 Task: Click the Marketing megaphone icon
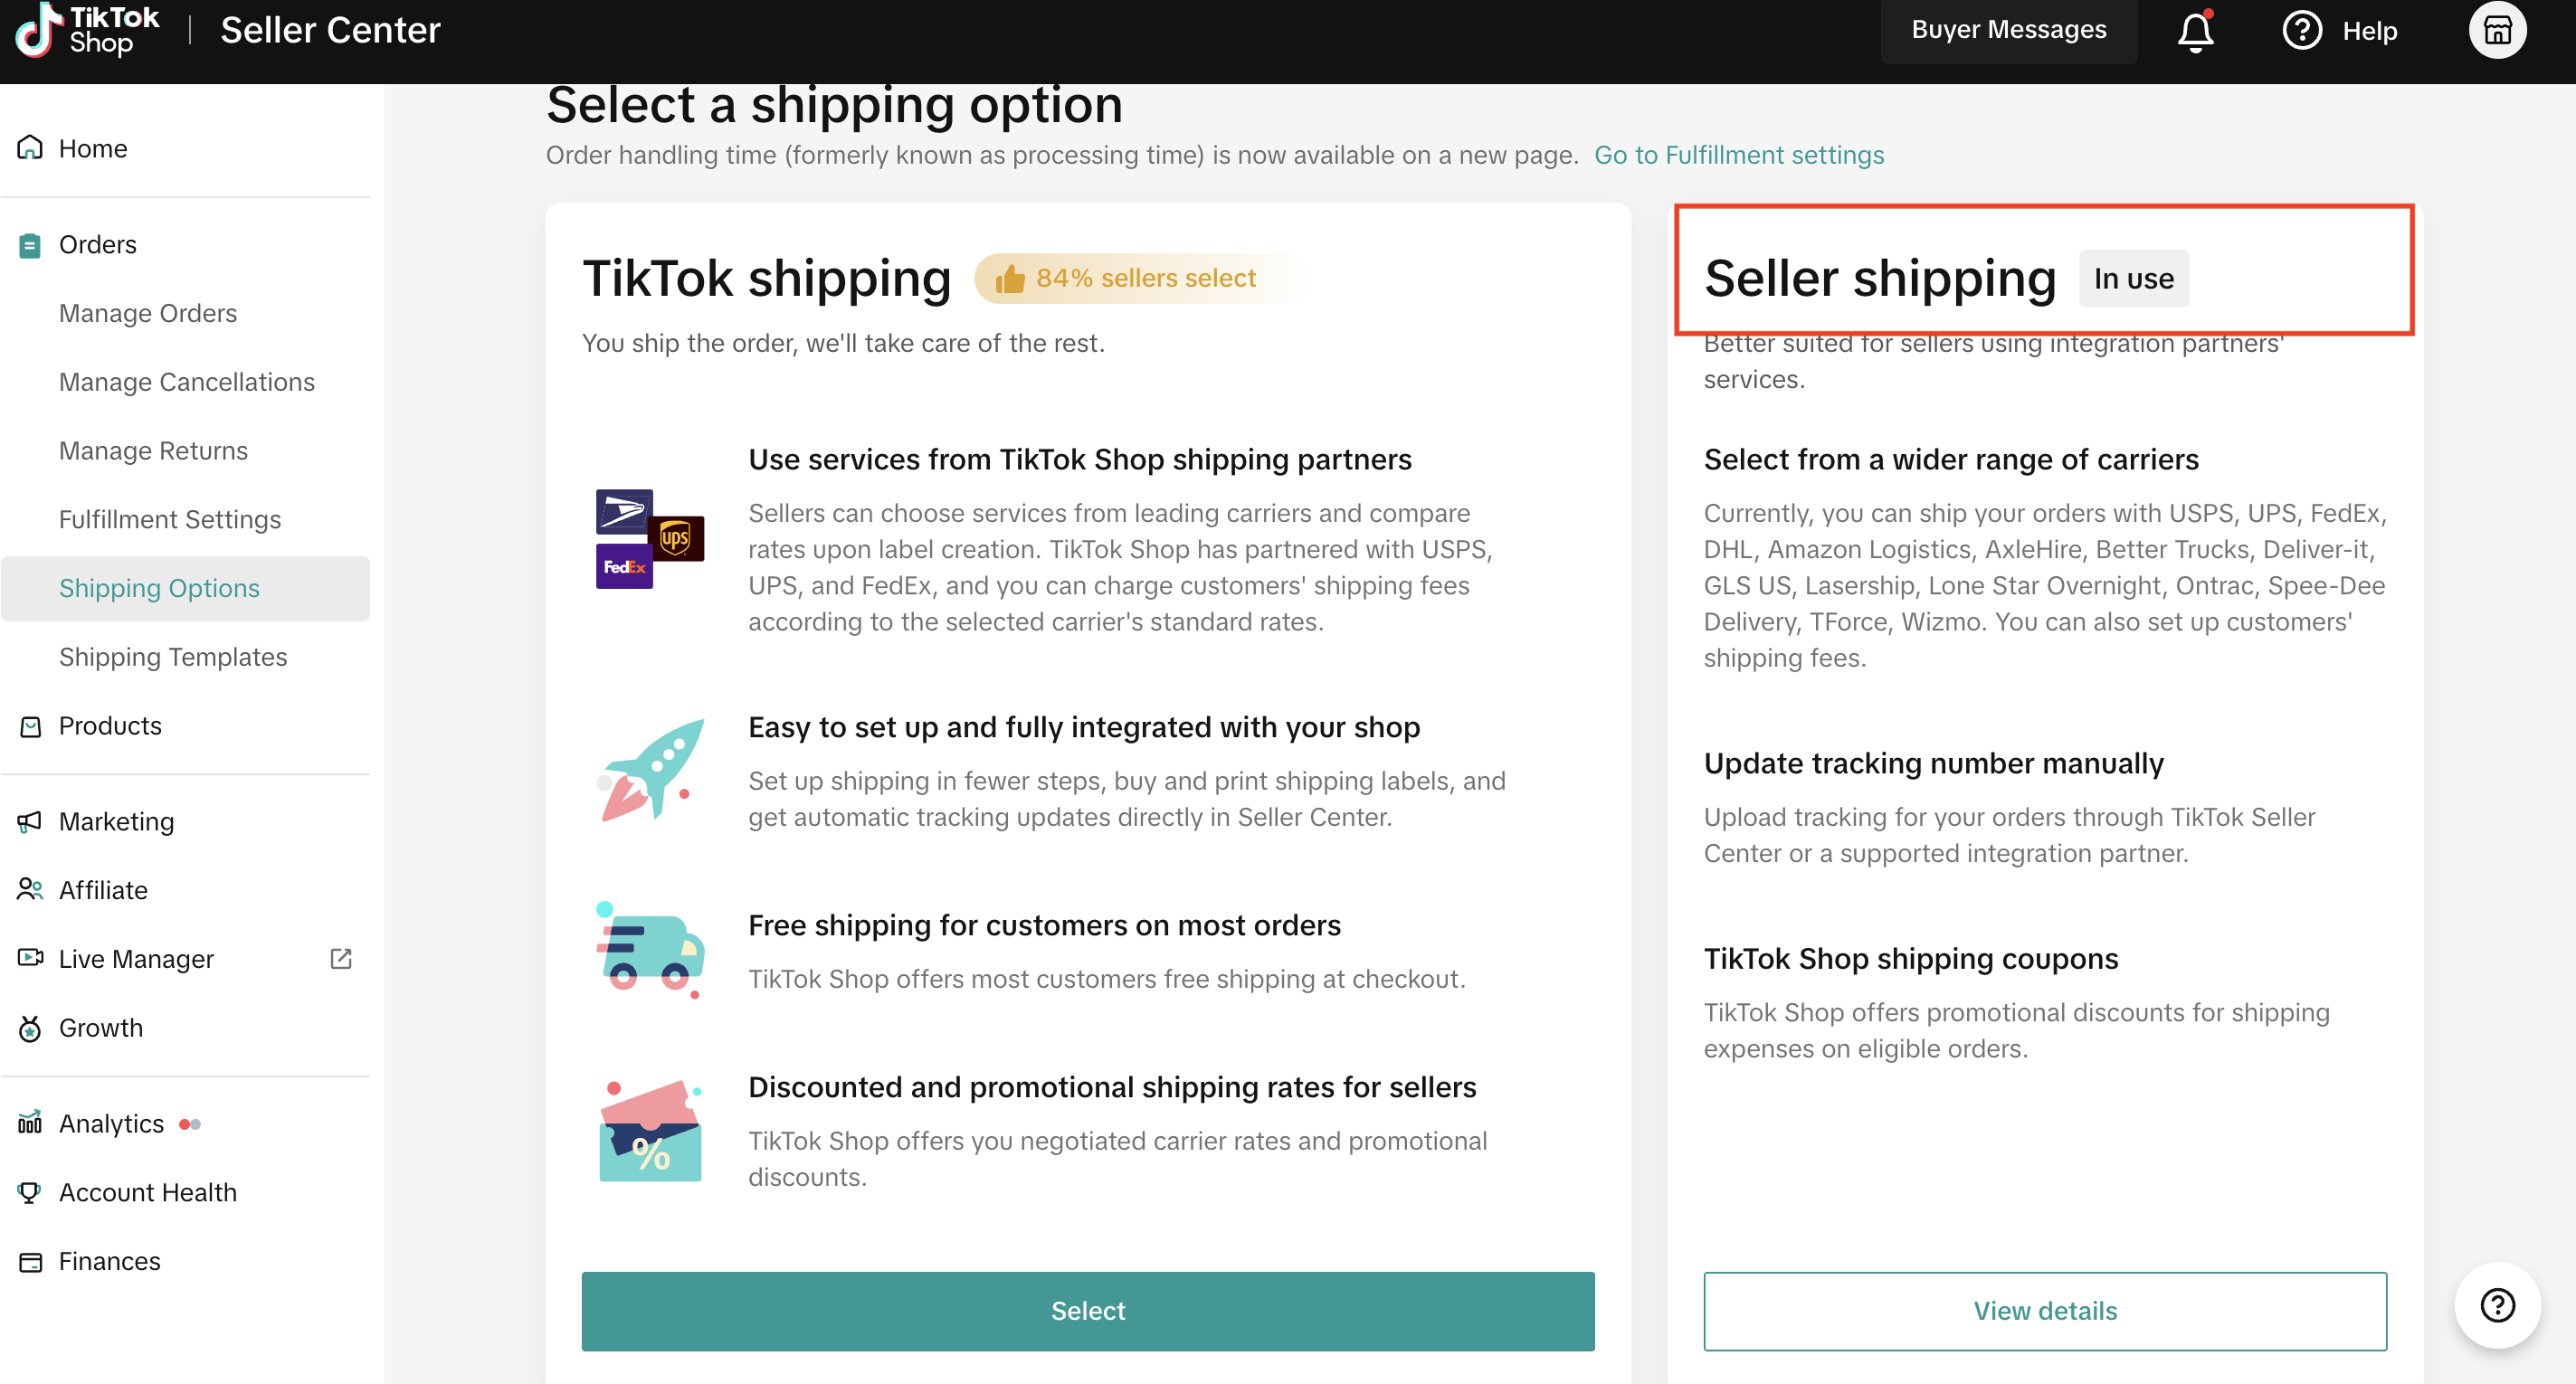click(28, 821)
